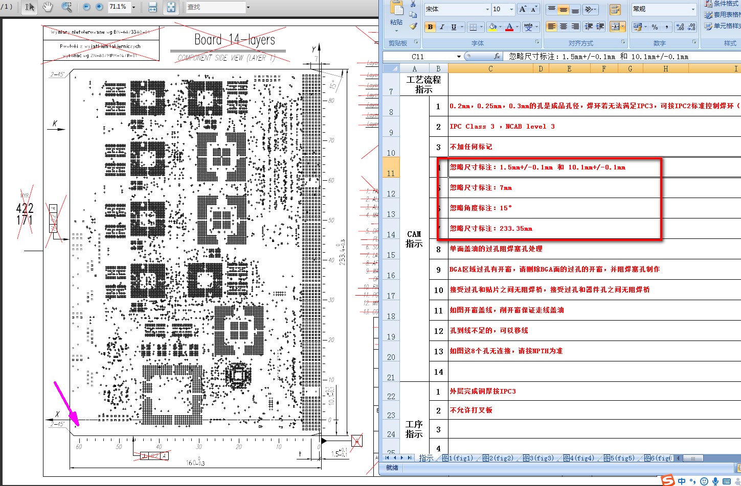The height and width of the screenshot is (486, 741).
Task: Click the formula bar text
Action: point(598,57)
